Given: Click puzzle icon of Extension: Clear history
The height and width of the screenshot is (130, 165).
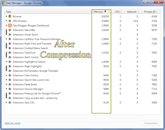Looking at the screenshot, I should pyautogui.click(x=10, y=75).
